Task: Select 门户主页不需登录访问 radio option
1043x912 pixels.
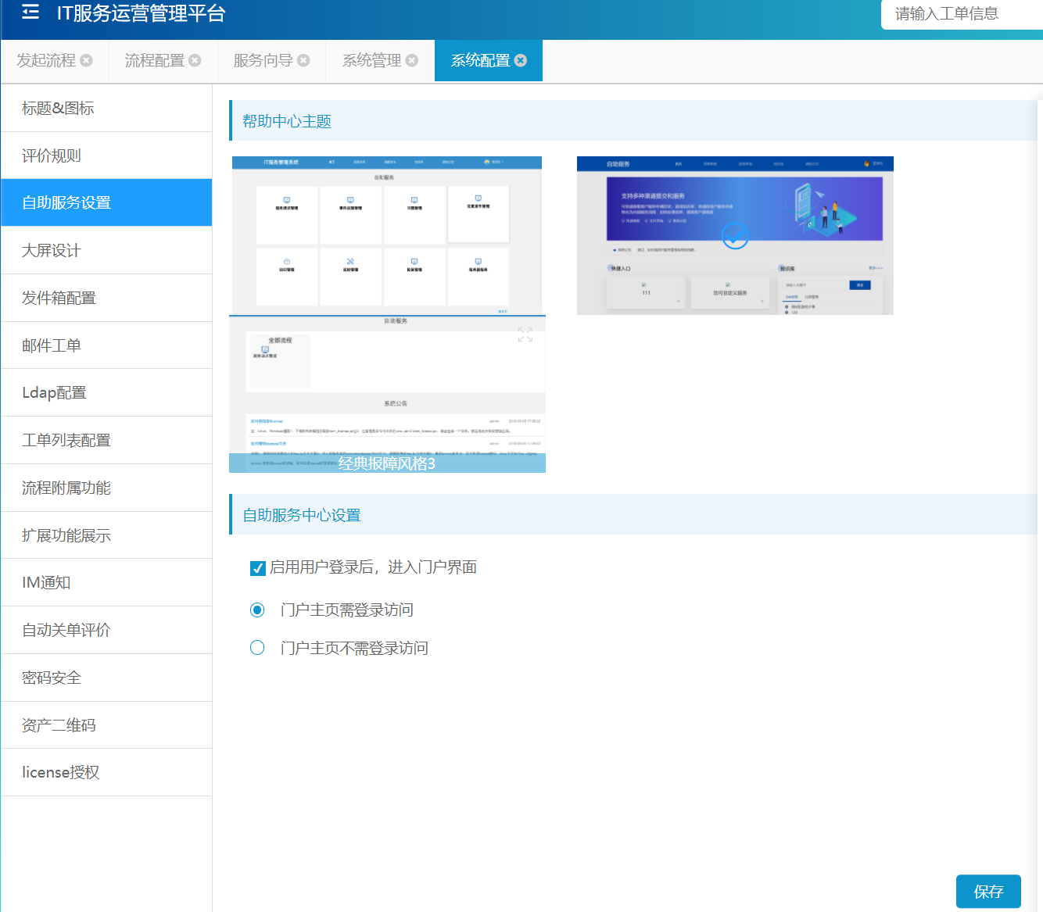Action: tap(257, 648)
